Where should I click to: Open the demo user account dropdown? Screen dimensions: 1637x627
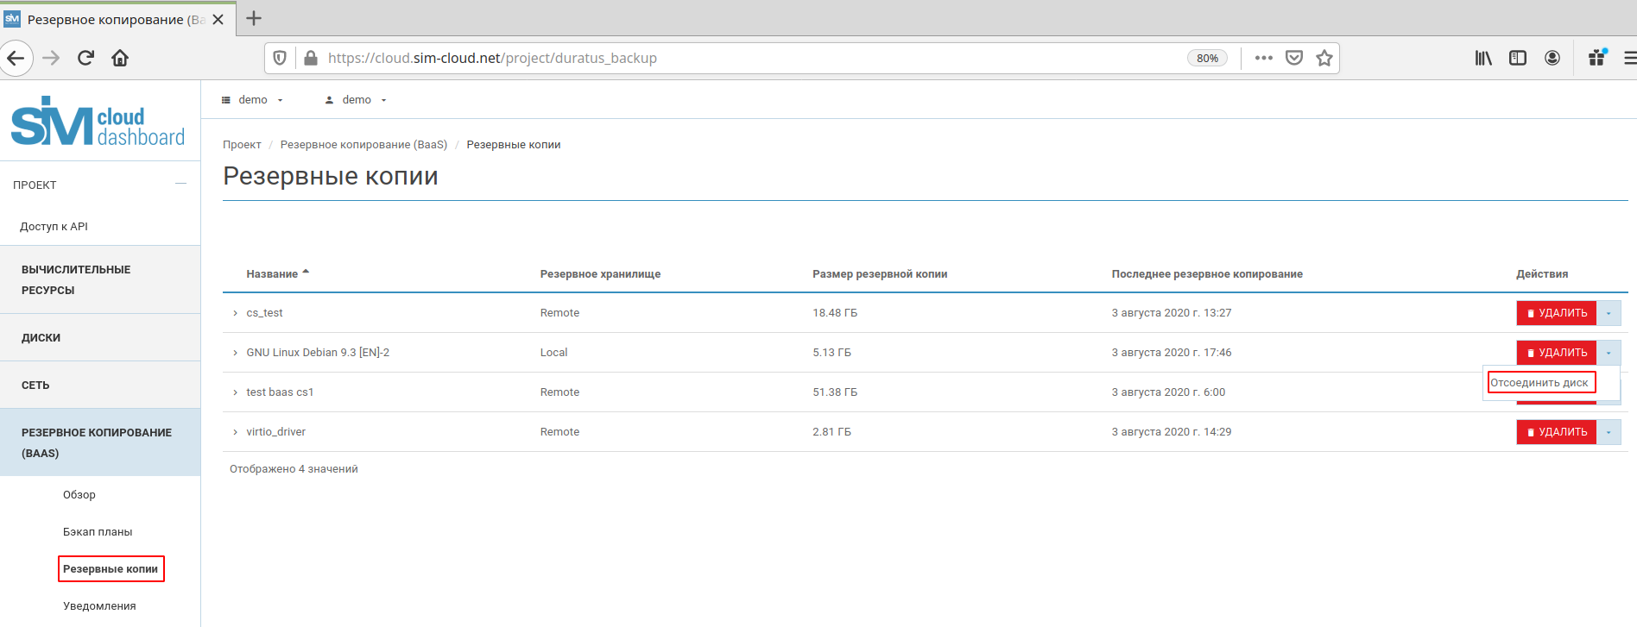(356, 100)
